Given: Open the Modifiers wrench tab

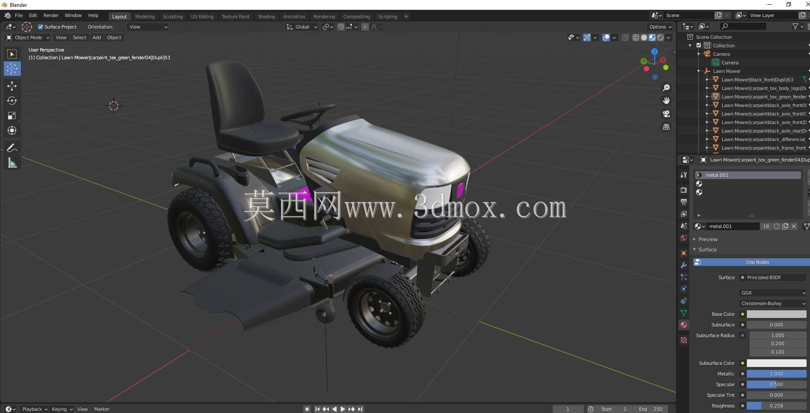Looking at the screenshot, I should (684, 265).
